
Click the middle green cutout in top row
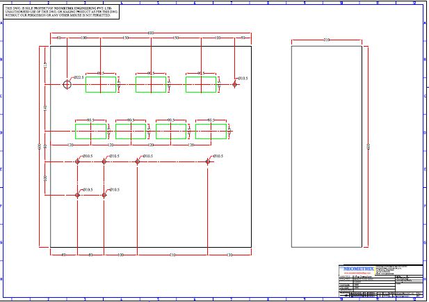point(150,84)
